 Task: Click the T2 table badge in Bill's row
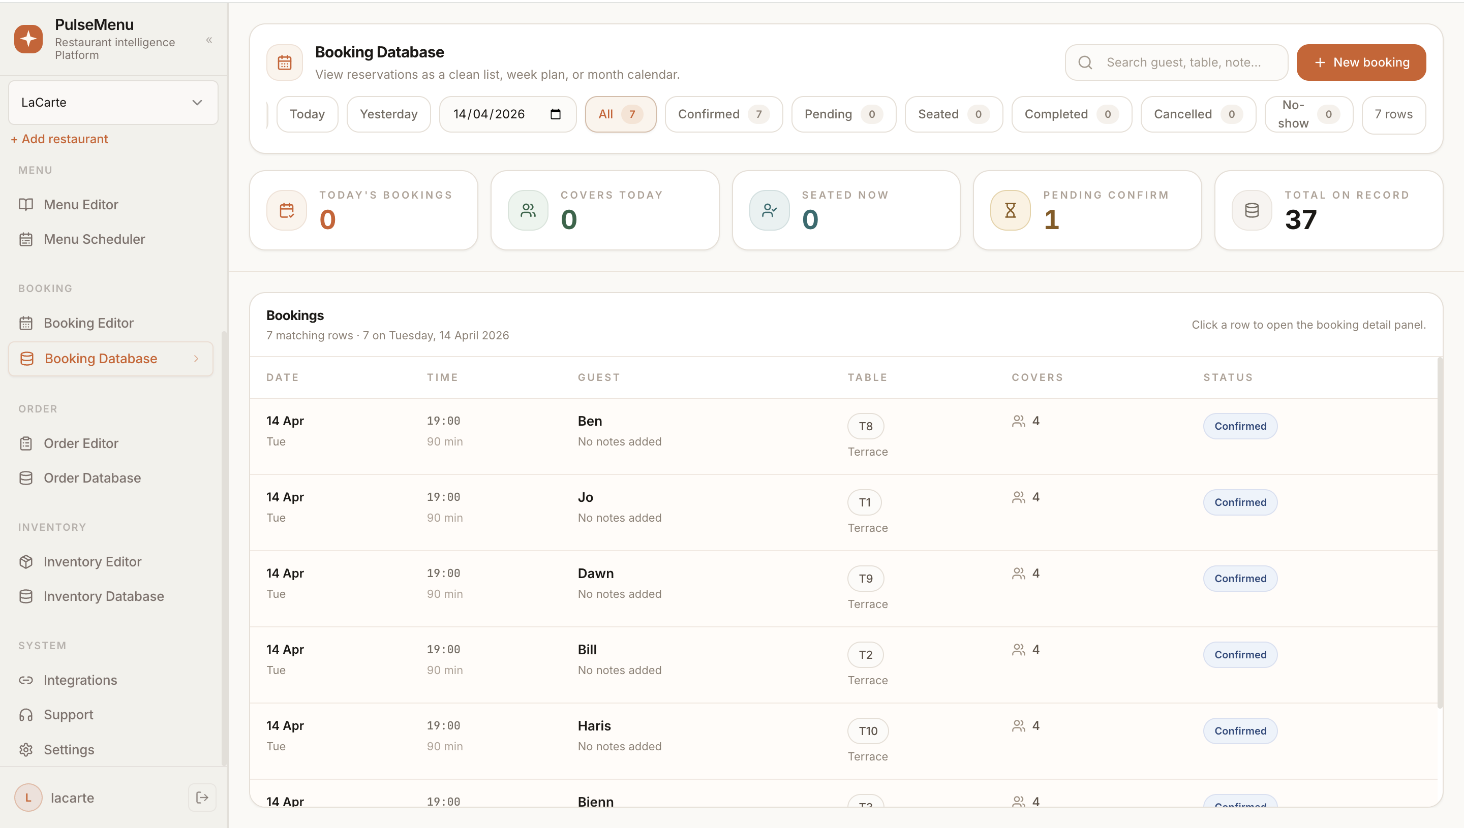click(865, 655)
